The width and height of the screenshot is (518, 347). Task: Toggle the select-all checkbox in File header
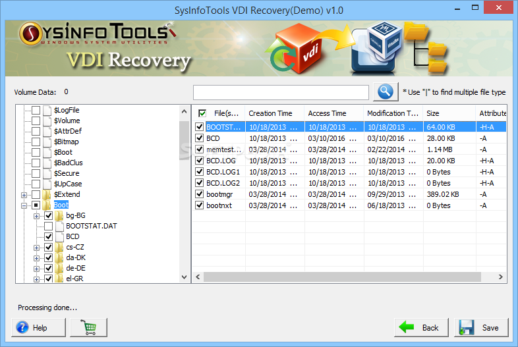202,113
